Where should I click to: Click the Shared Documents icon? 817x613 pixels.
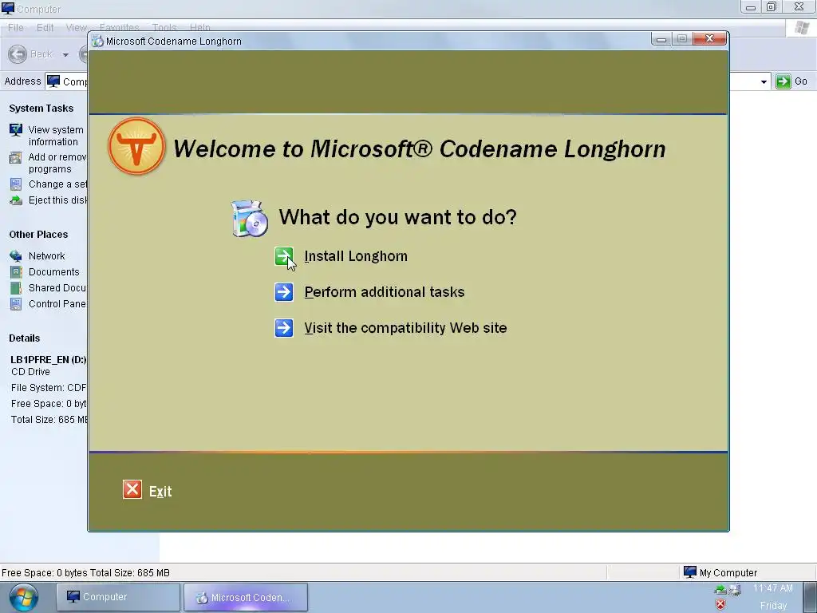[x=16, y=287]
